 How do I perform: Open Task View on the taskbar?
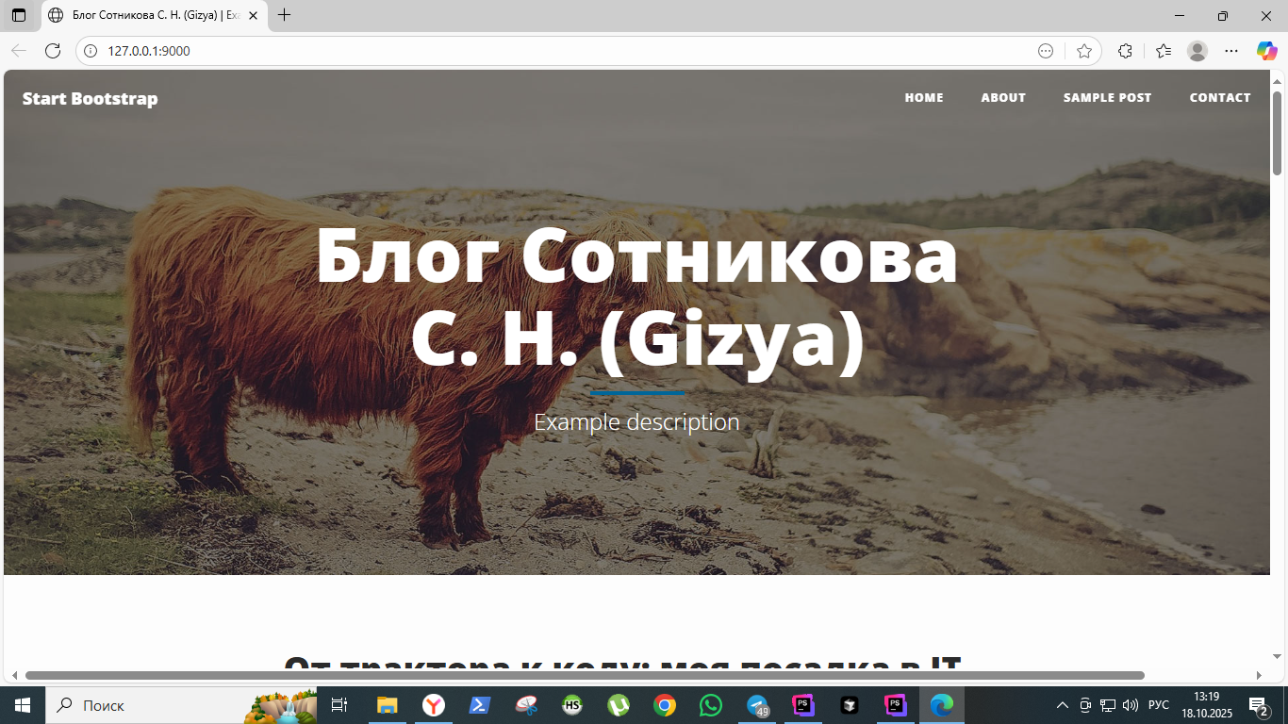click(x=340, y=705)
